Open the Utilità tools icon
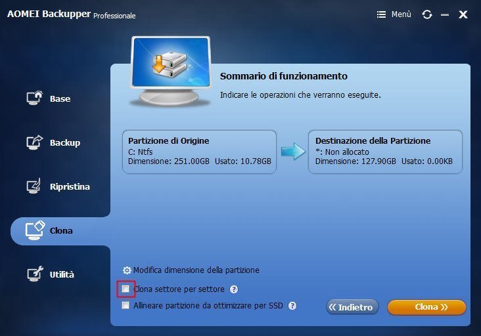 tap(35, 274)
